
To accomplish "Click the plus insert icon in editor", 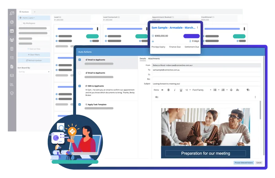I will pos(157,97).
